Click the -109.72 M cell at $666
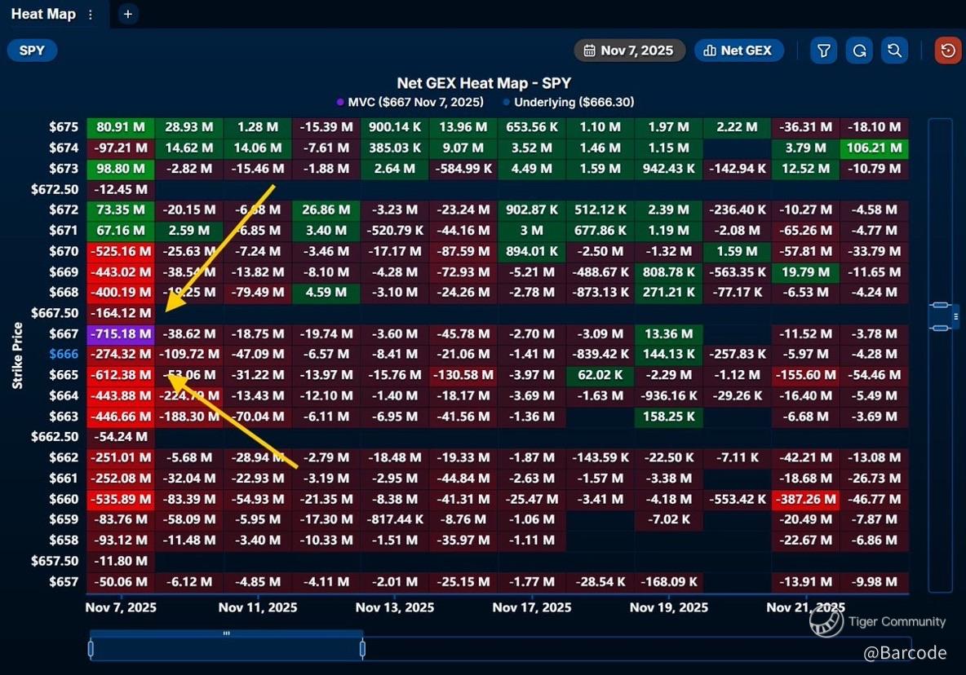This screenshot has height=675, width=966. (189, 354)
